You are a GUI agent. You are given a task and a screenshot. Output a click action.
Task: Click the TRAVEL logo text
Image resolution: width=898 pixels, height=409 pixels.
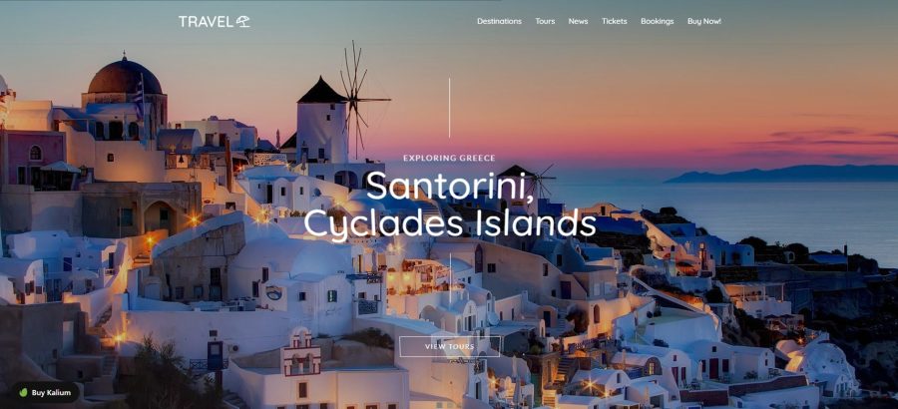tap(207, 22)
